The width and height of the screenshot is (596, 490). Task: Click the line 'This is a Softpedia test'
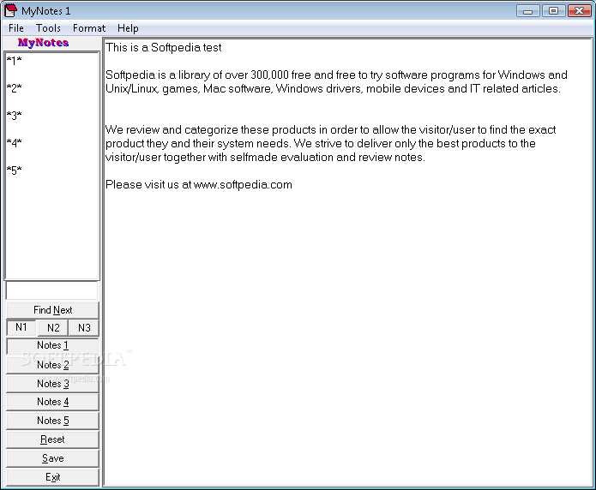click(x=164, y=47)
